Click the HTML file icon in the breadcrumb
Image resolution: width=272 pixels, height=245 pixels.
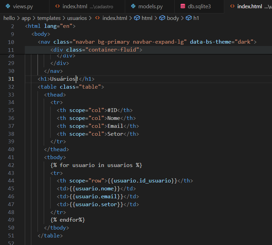(x=97, y=18)
